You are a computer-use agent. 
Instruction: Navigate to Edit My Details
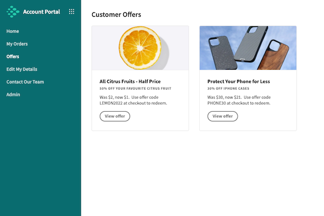tap(22, 69)
